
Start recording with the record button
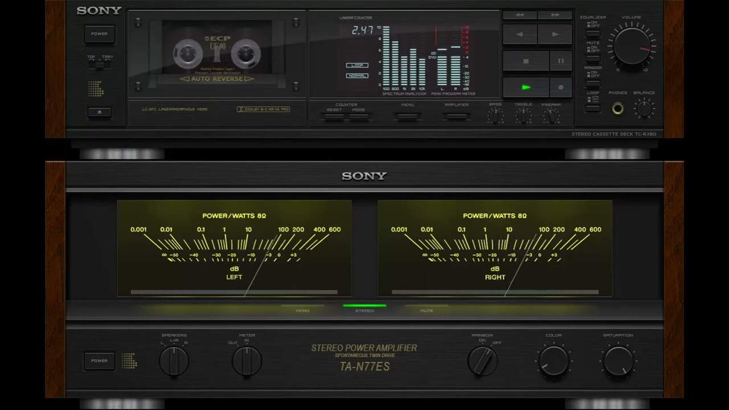click(x=561, y=87)
